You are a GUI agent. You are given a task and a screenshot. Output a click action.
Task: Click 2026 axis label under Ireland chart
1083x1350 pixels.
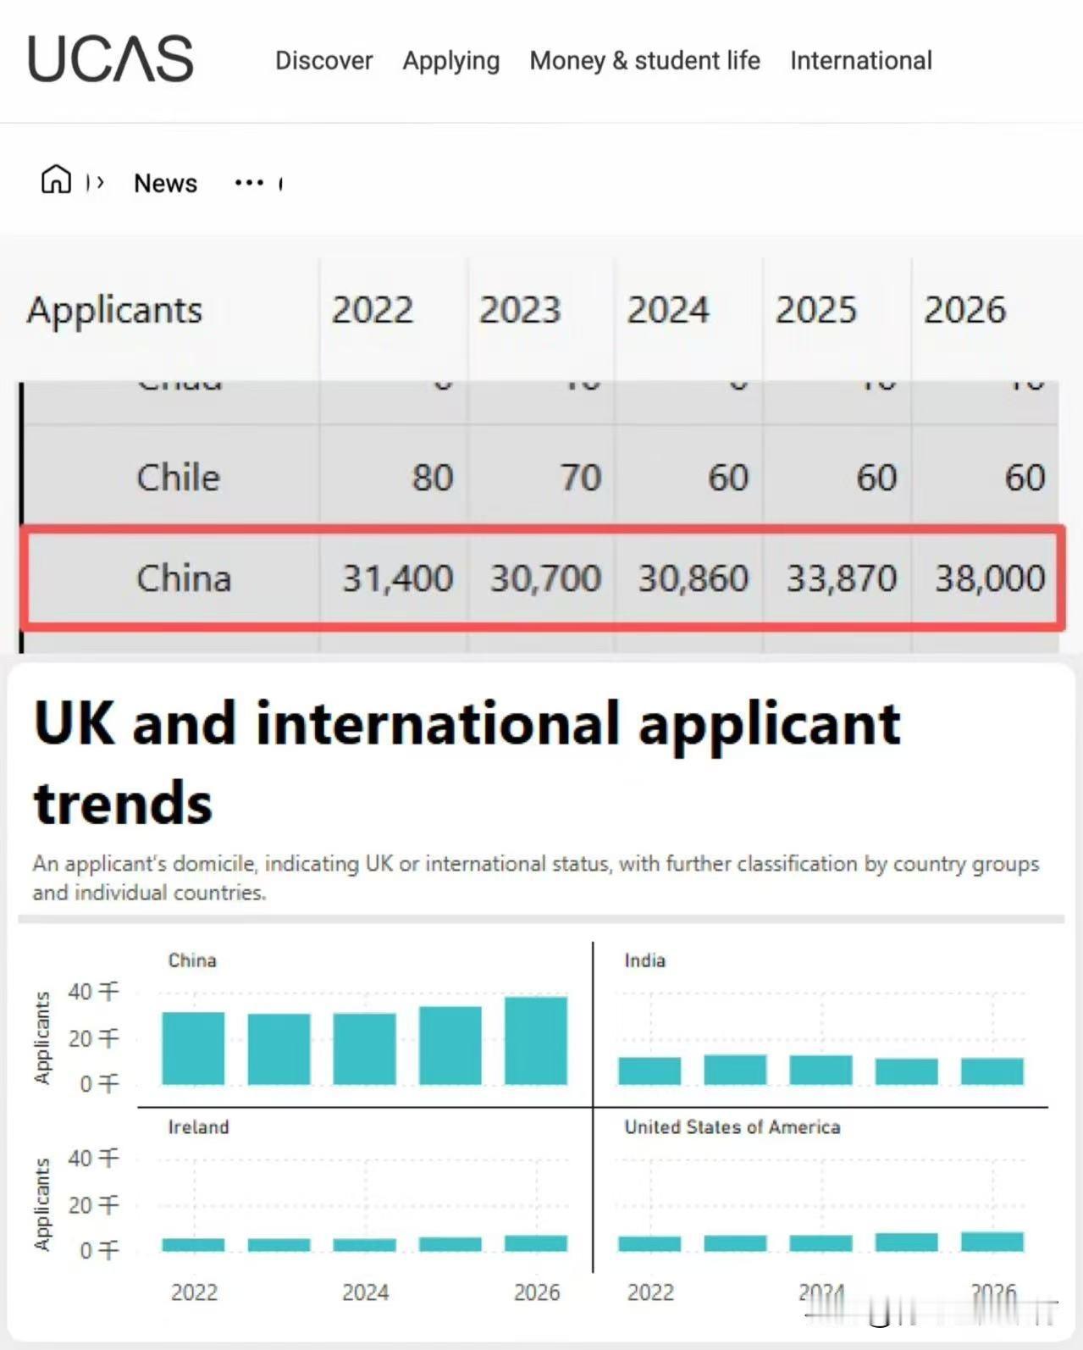pos(537,1292)
